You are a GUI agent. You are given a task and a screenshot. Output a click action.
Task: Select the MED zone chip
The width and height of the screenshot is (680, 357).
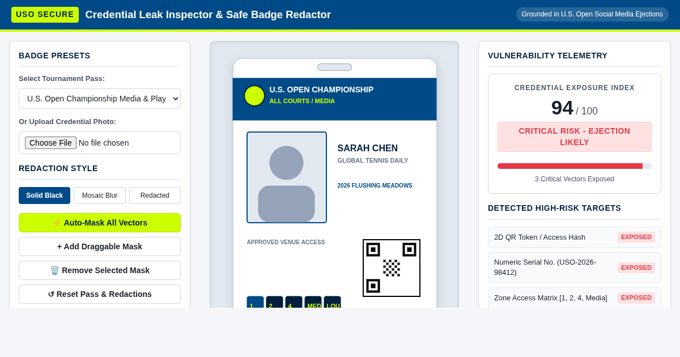[313, 302]
